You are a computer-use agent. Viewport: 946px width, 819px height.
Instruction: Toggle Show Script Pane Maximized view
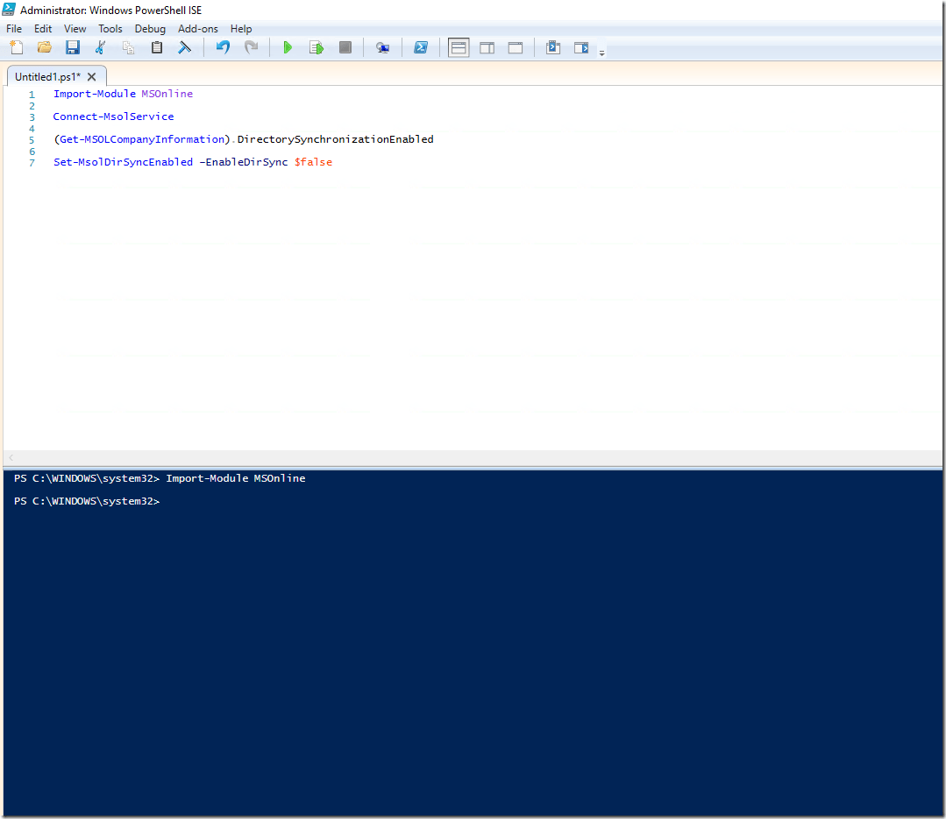pyautogui.click(x=515, y=47)
